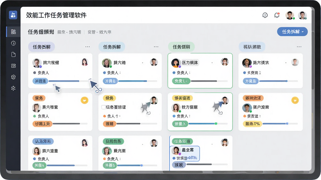321x180 pixels.
Task: Click woman avatar on leftmost column's bottom card
Action: pos(85,143)
